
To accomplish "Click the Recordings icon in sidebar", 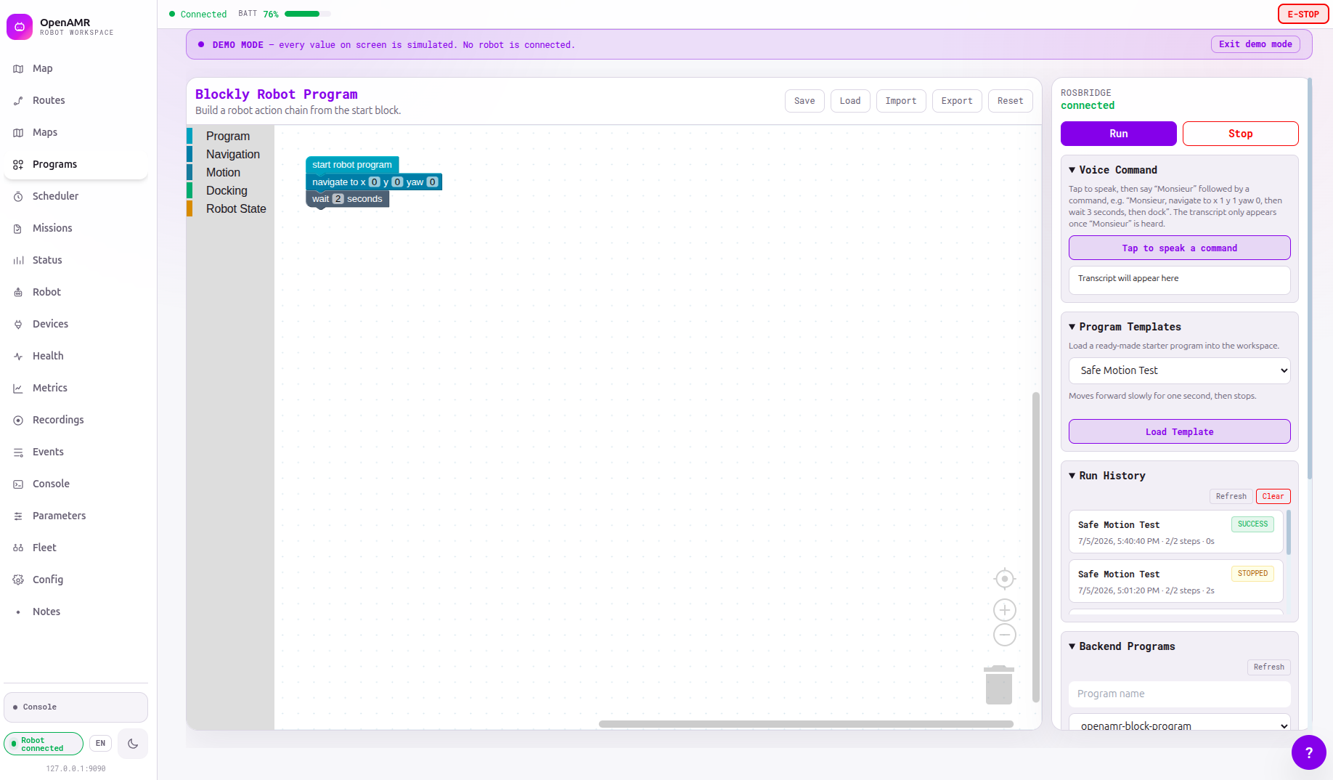I will [x=18, y=420].
